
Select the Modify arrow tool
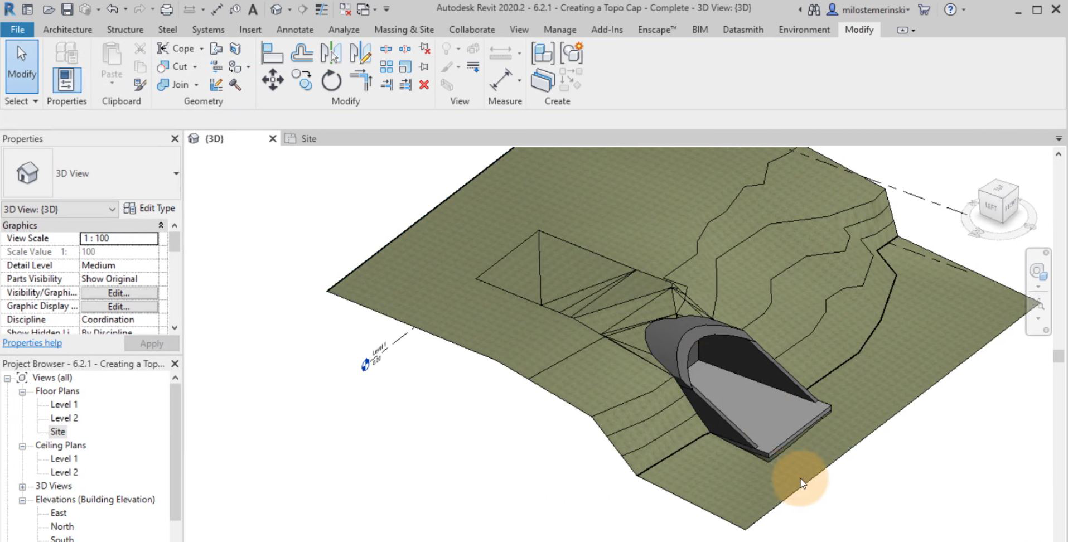pos(21,67)
